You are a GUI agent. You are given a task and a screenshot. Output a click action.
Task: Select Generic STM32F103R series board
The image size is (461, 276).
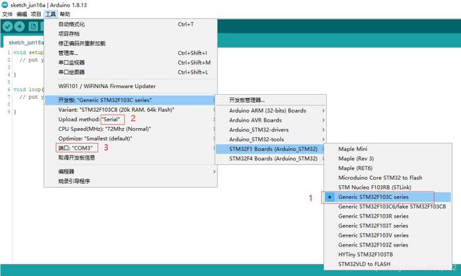coord(388,216)
